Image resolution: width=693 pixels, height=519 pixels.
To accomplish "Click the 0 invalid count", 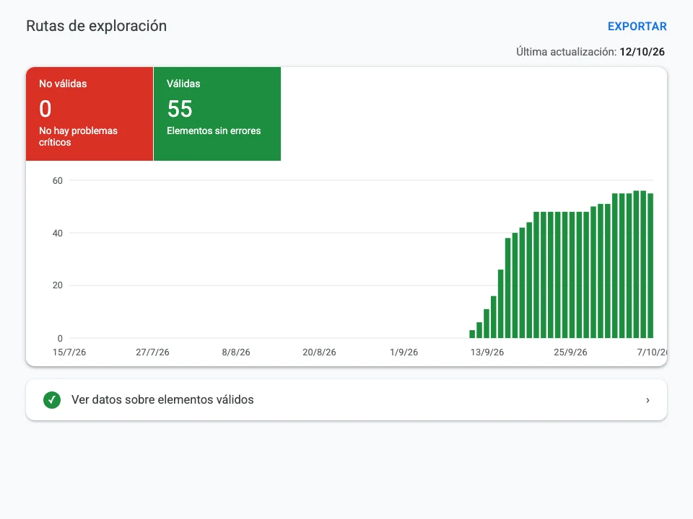I will [x=45, y=109].
